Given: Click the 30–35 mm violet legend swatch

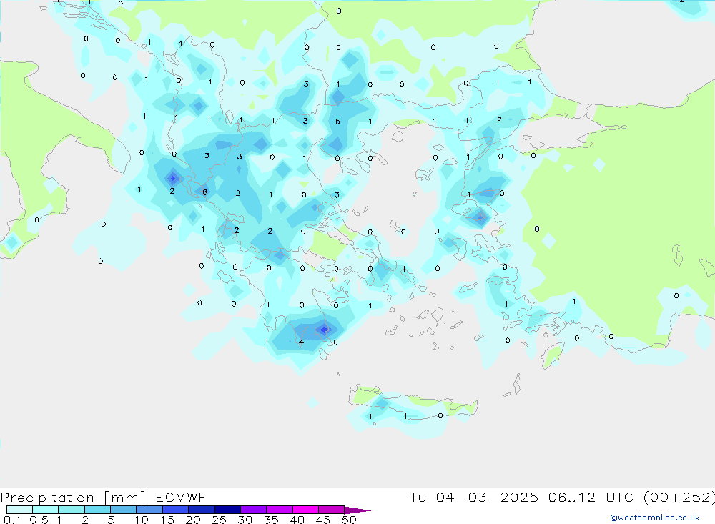Looking at the screenshot, I should click(254, 510).
